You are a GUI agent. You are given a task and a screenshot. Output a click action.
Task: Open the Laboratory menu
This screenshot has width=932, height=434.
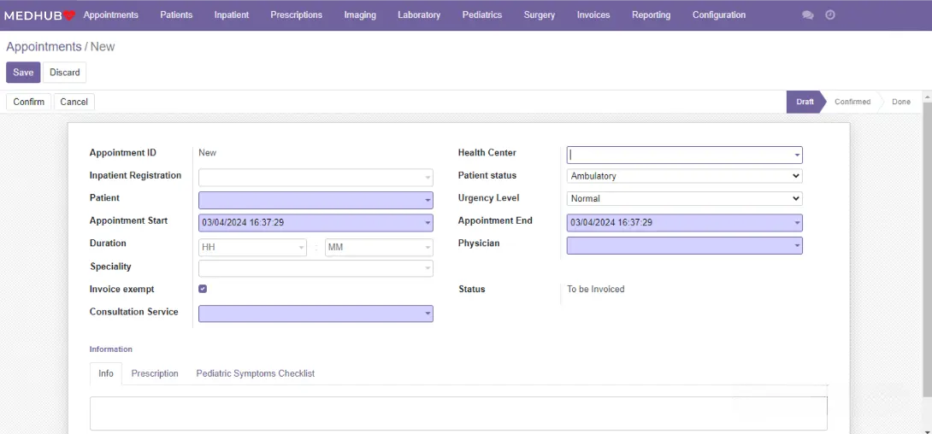click(x=419, y=15)
